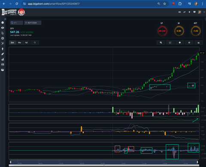Expand the account menu chevron
Screen dimensions: 206x167
(x=204, y=12)
